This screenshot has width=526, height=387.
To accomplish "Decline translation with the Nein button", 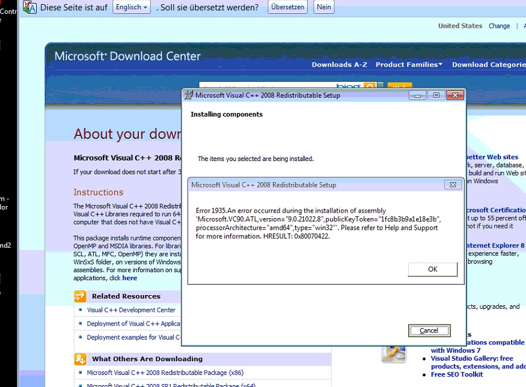I will coord(324,7).
